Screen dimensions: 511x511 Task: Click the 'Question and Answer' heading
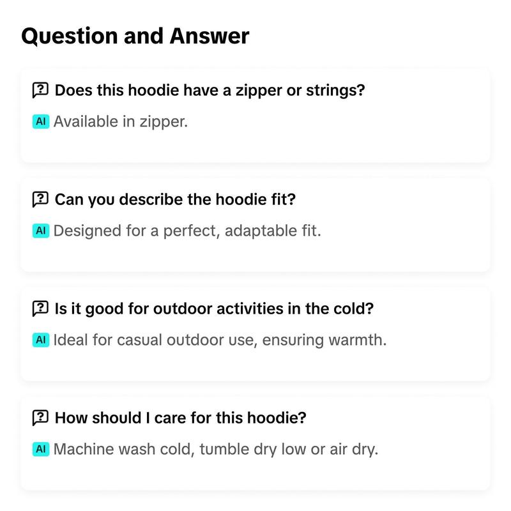(135, 36)
